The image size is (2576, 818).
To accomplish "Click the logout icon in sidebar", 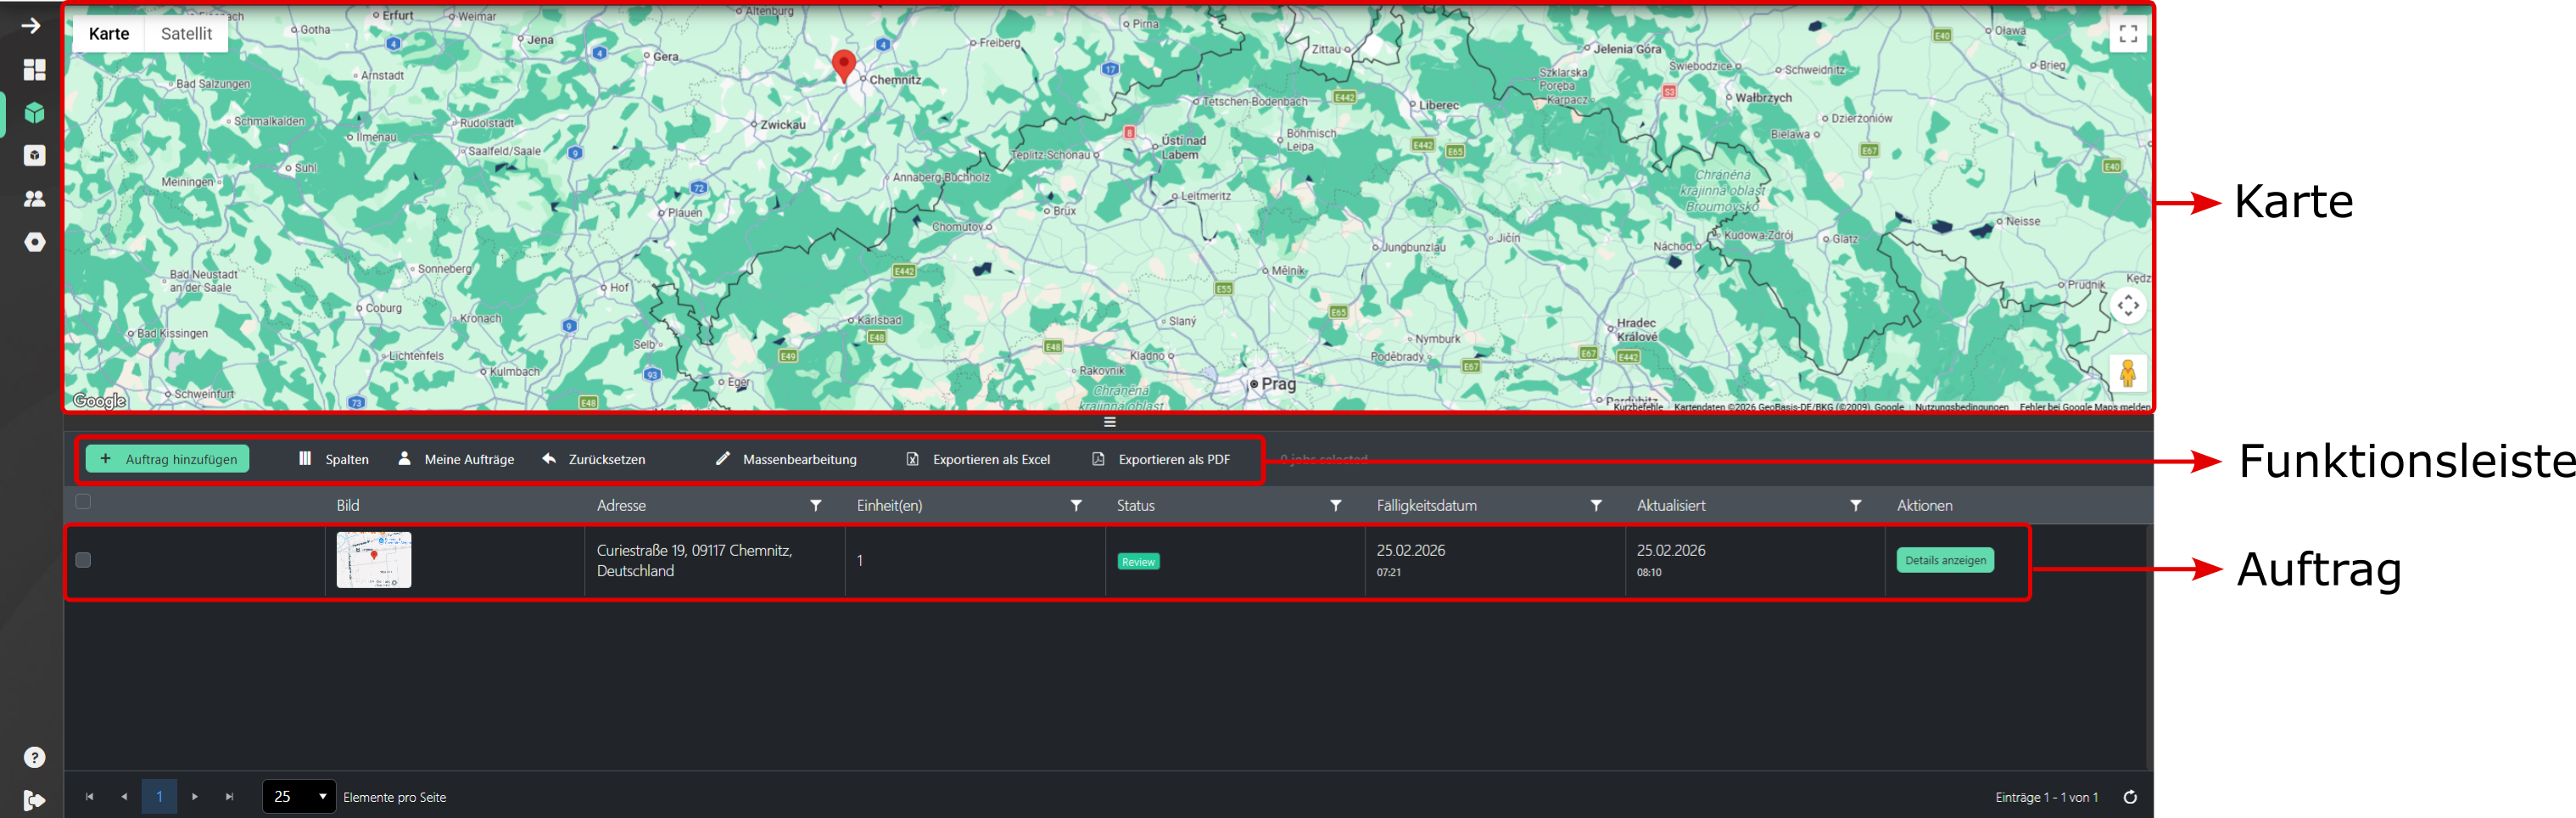I will click(34, 799).
